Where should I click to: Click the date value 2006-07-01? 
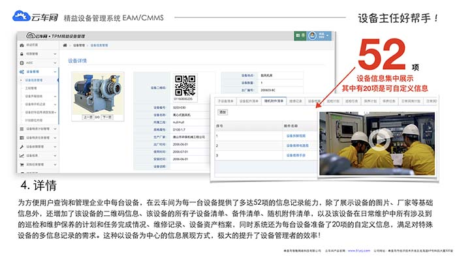(x=180, y=152)
